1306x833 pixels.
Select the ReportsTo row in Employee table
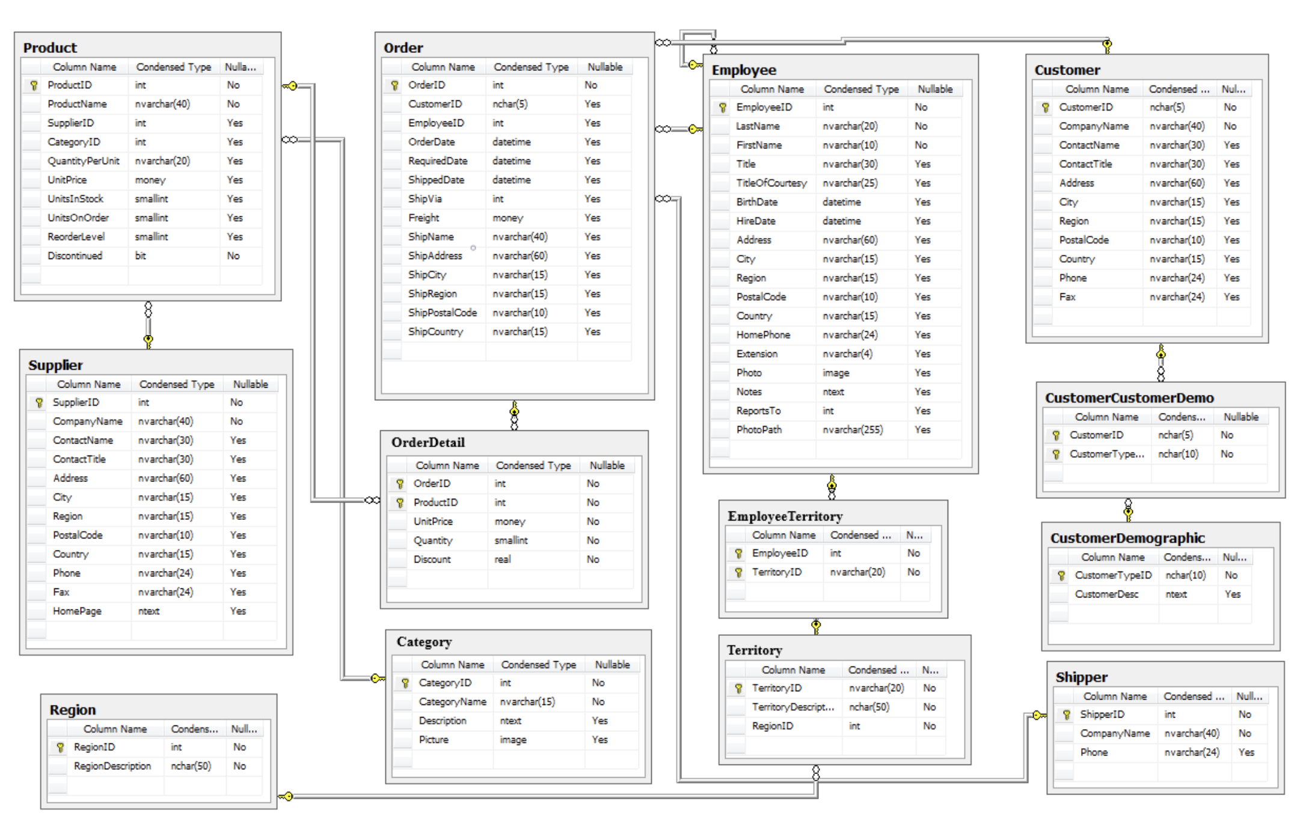836,411
